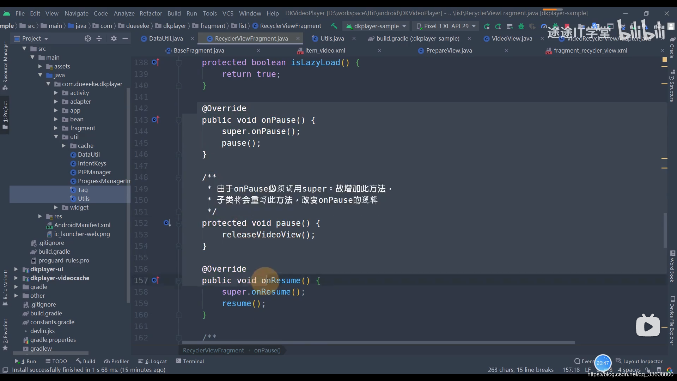Switch to the VideoView.java tab

512,38
